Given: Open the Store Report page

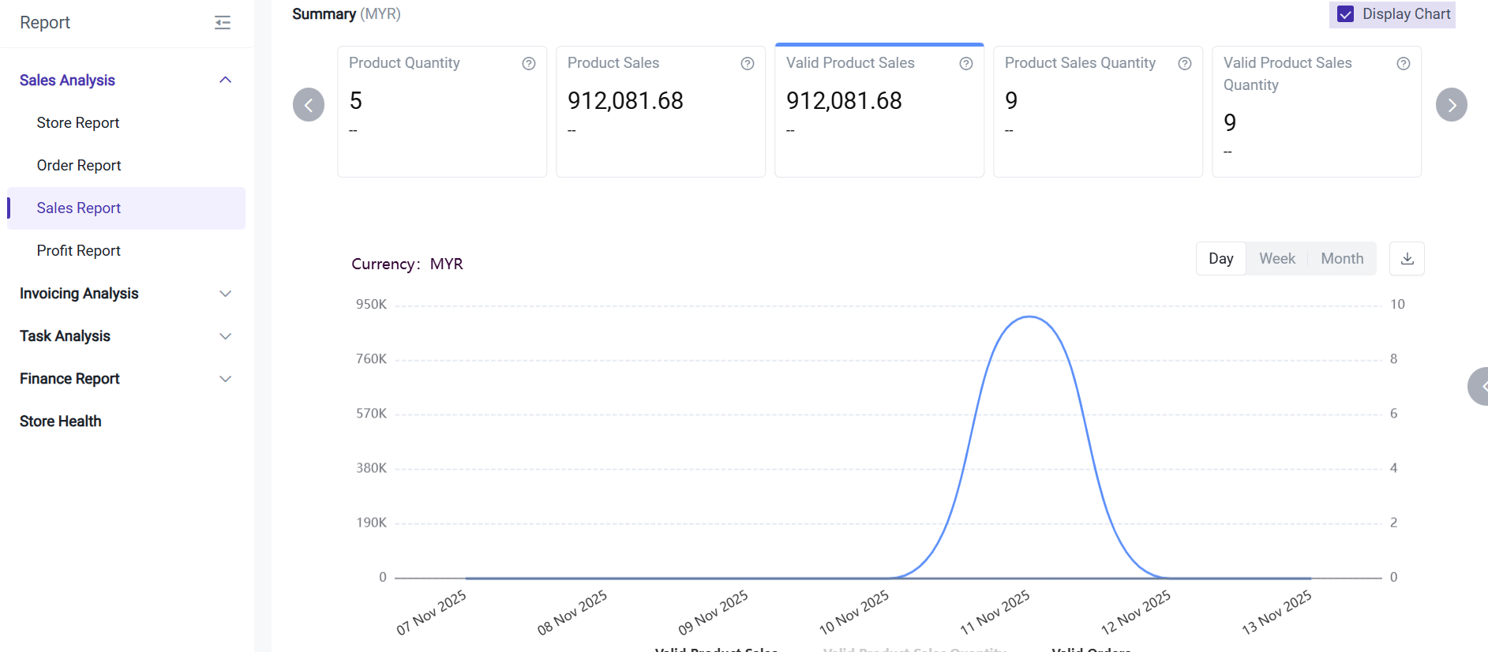Looking at the screenshot, I should click(x=78, y=123).
